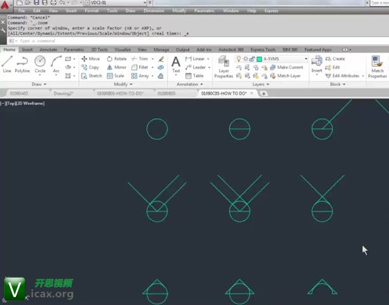Click the Undo arrow icon
The height and width of the screenshot is (305, 389).
pyautogui.click(x=62, y=3)
